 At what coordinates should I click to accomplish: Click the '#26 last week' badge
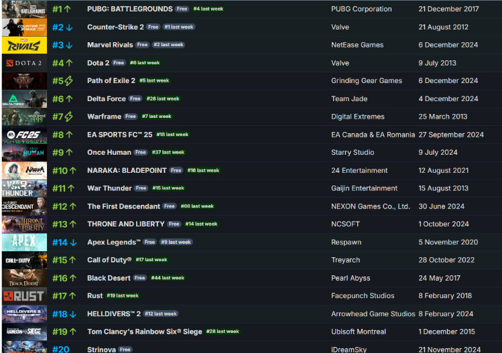click(163, 98)
